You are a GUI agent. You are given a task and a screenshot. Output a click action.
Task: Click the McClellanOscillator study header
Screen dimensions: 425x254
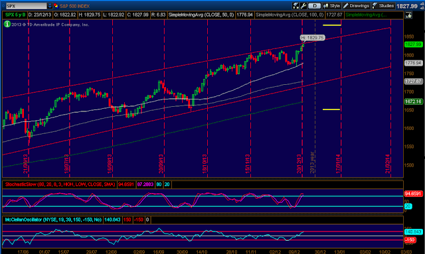point(53,220)
